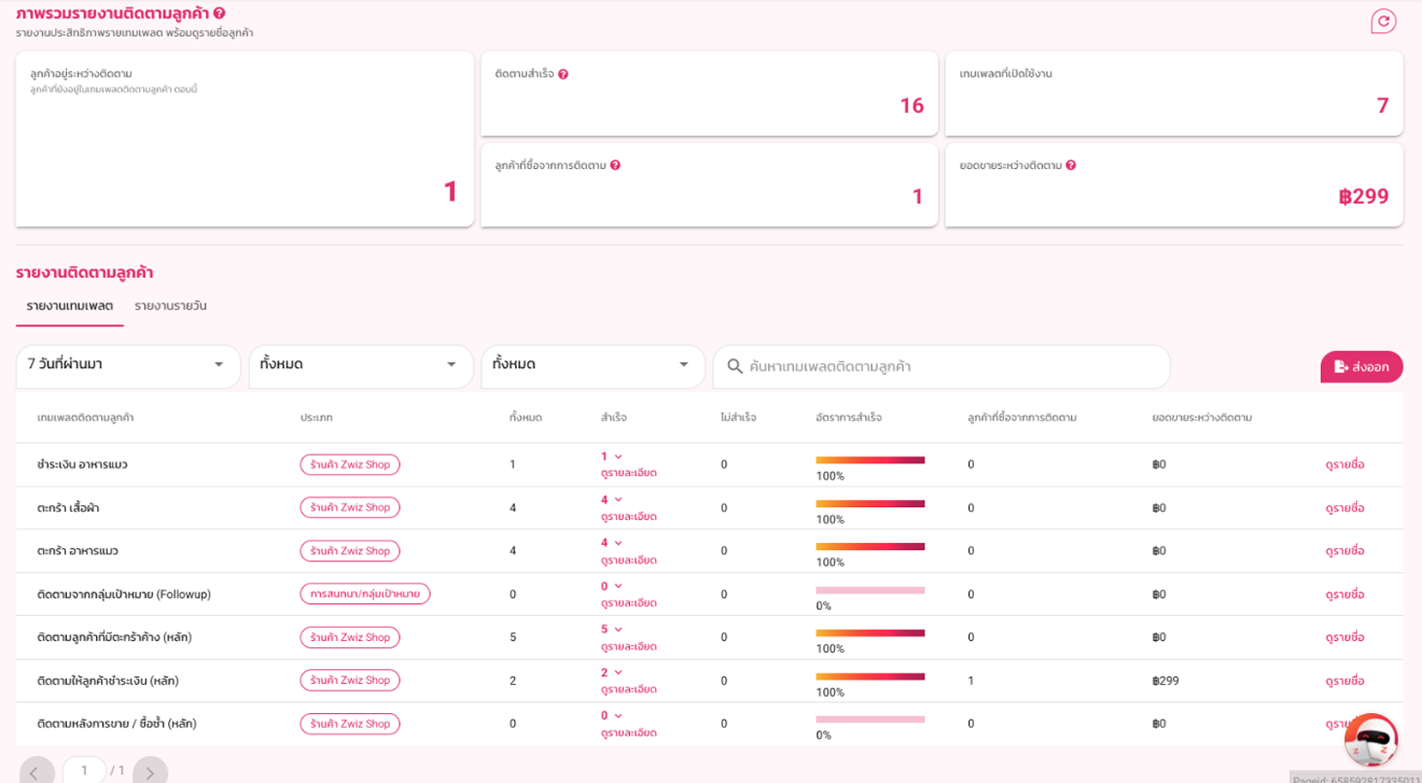Click the ส่งออก export button

tap(1362, 367)
